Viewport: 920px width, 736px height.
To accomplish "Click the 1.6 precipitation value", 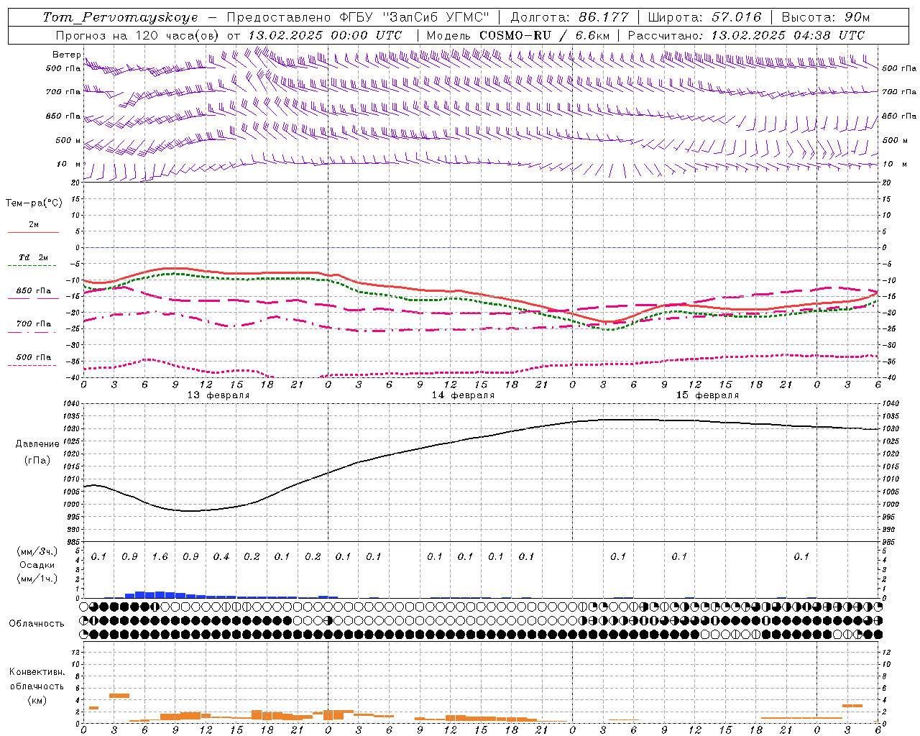I will click(x=160, y=557).
